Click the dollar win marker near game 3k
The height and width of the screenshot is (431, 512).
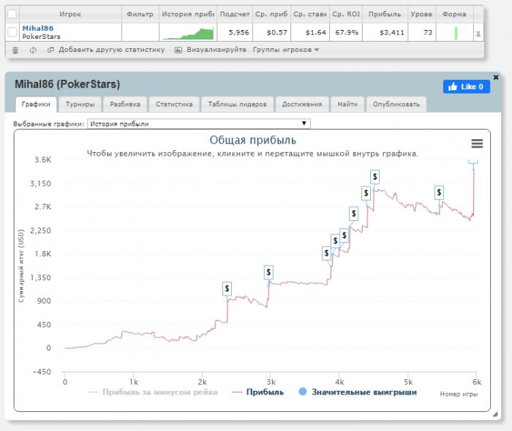click(x=268, y=272)
